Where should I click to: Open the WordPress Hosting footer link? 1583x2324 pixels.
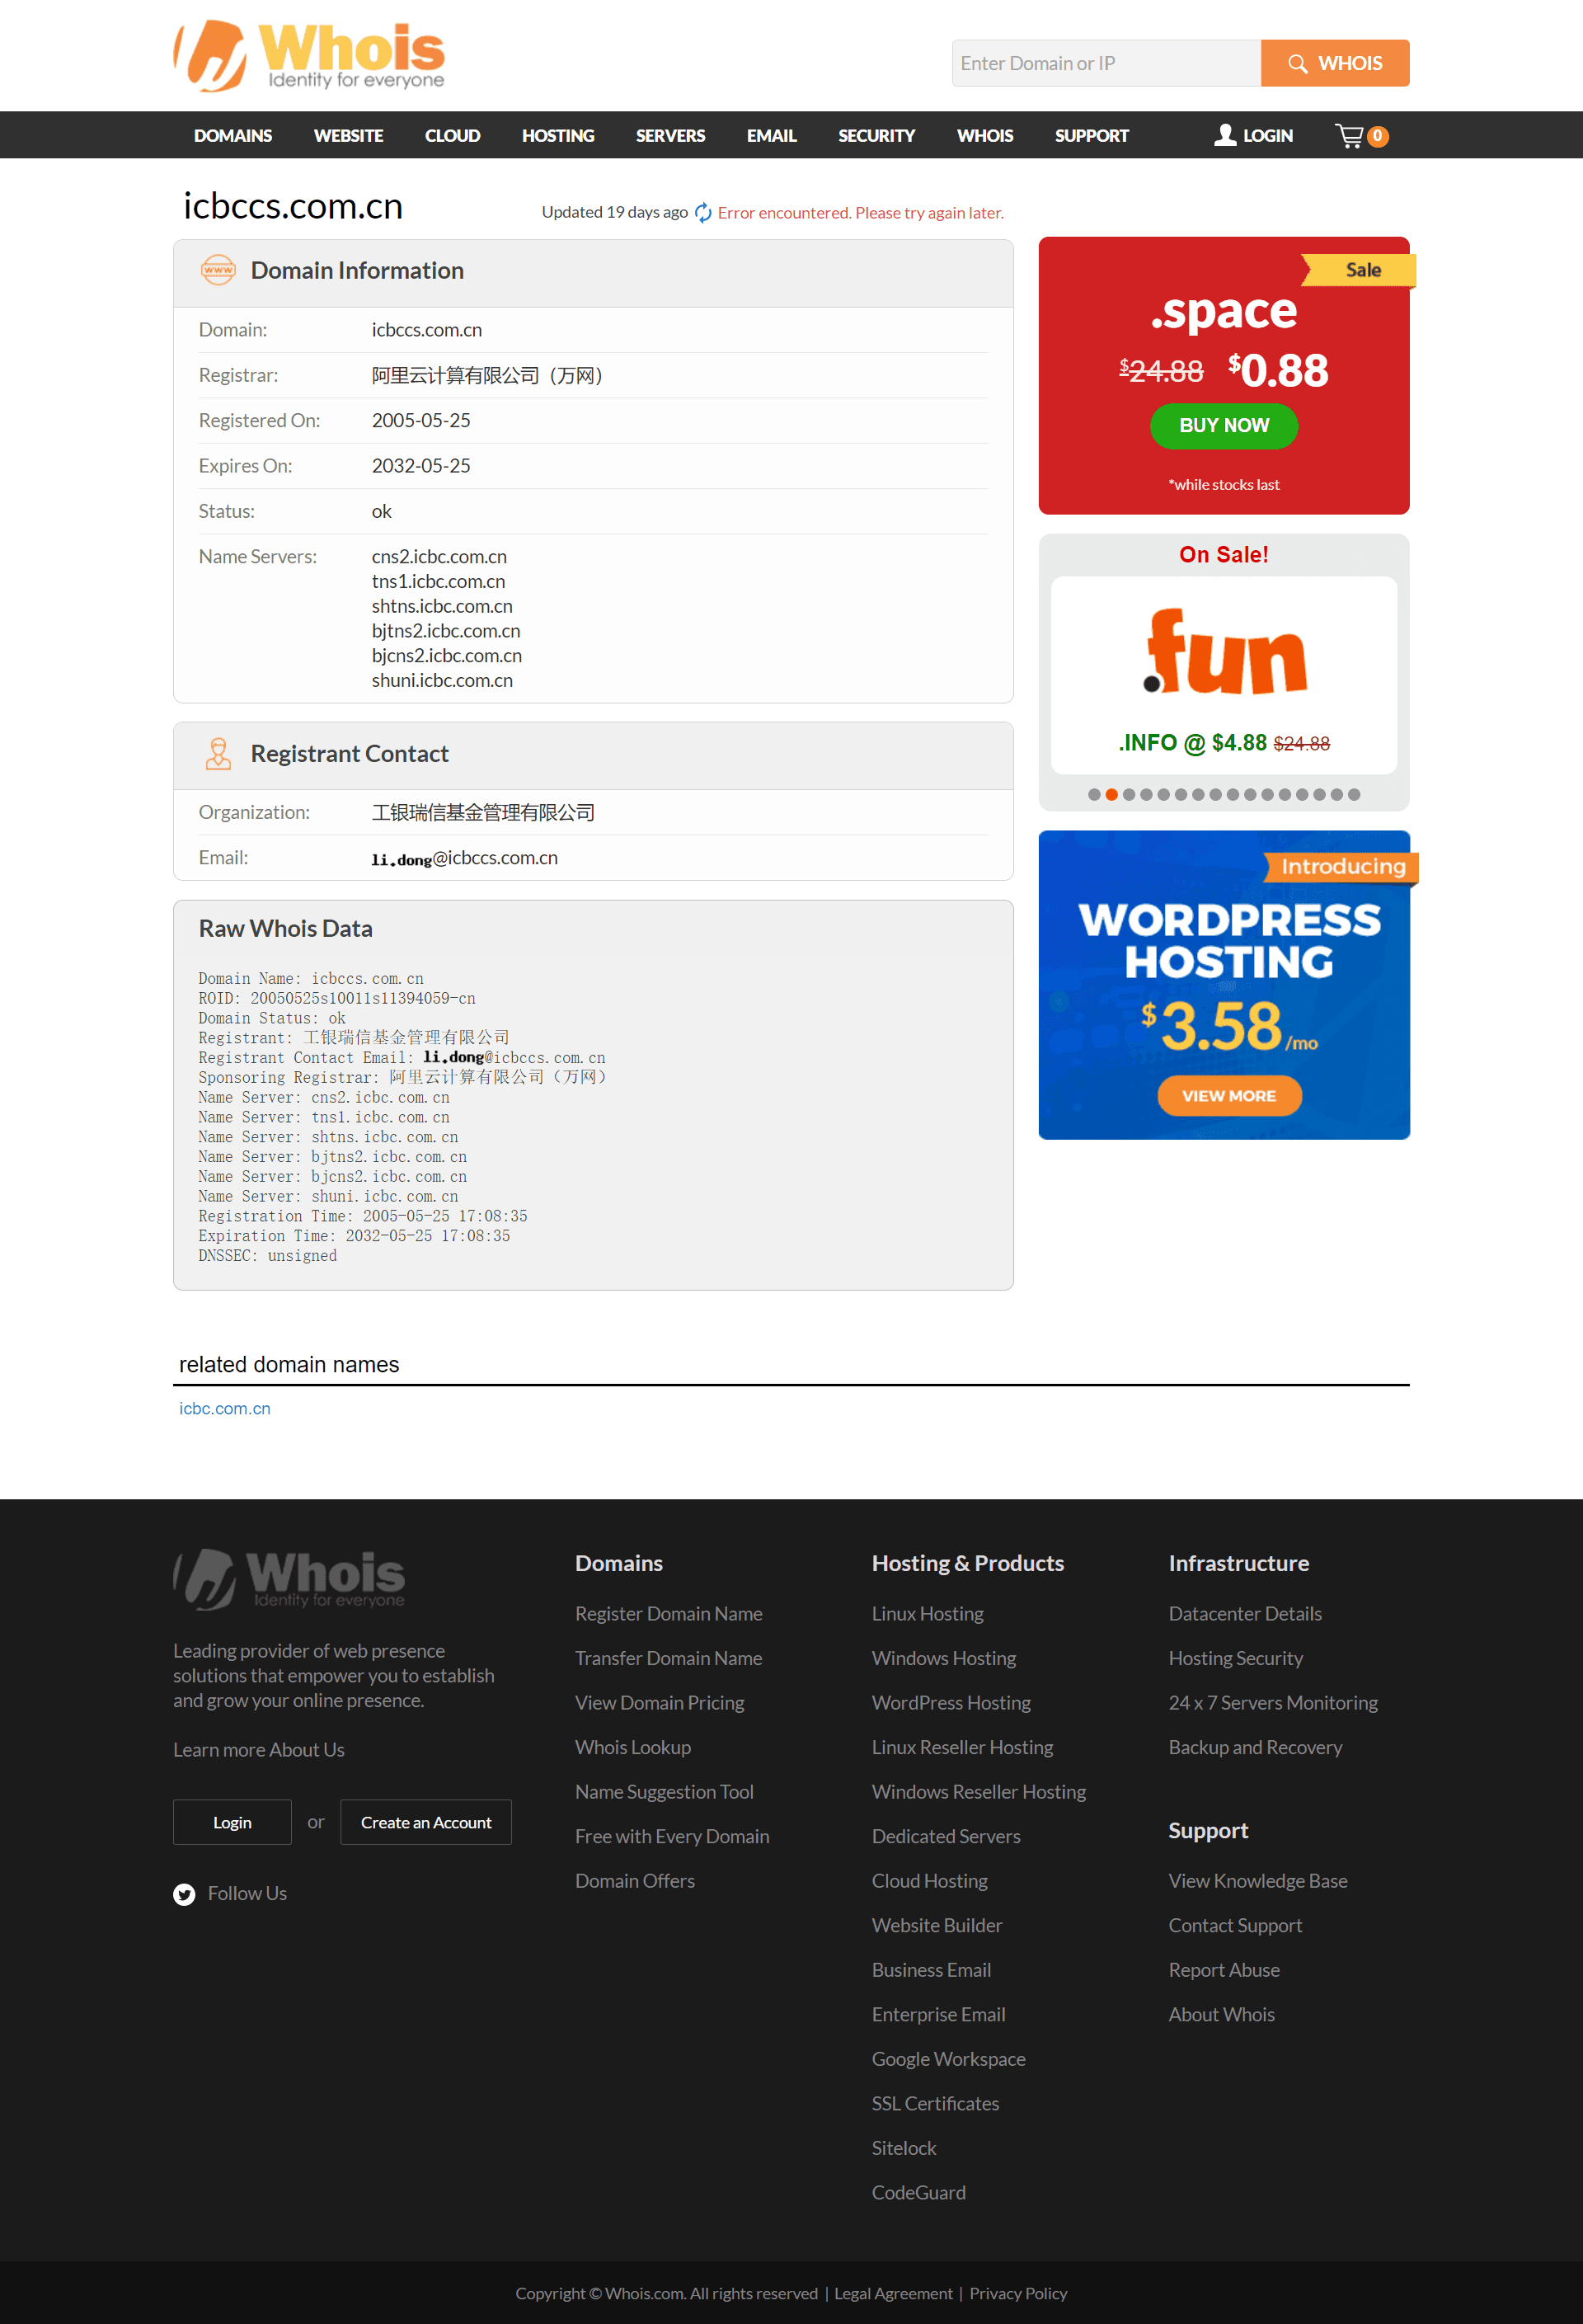(x=951, y=1703)
